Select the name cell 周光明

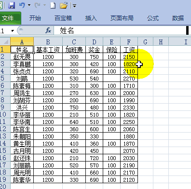point(22,172)
